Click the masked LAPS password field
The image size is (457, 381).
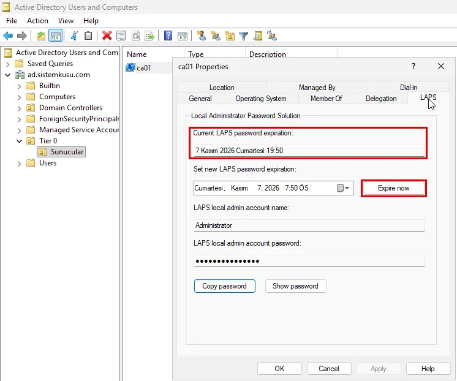point(309,261)
